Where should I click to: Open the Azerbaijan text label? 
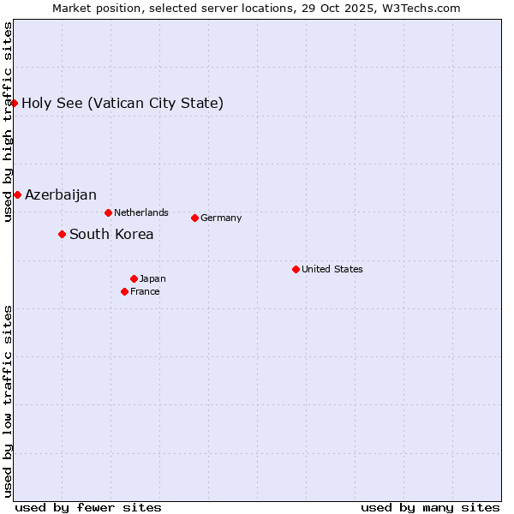click(x=61, y=195)
